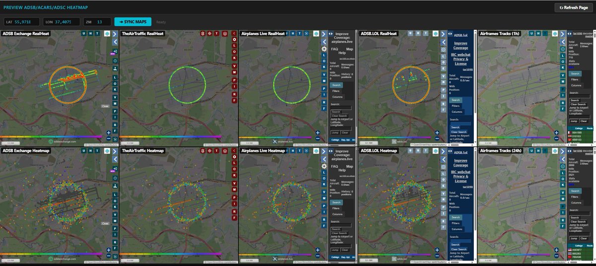Screen dimensions: 596x266
Task: Toggle L button in ADSB Exchange RealHeat
Action: [115, 77]
